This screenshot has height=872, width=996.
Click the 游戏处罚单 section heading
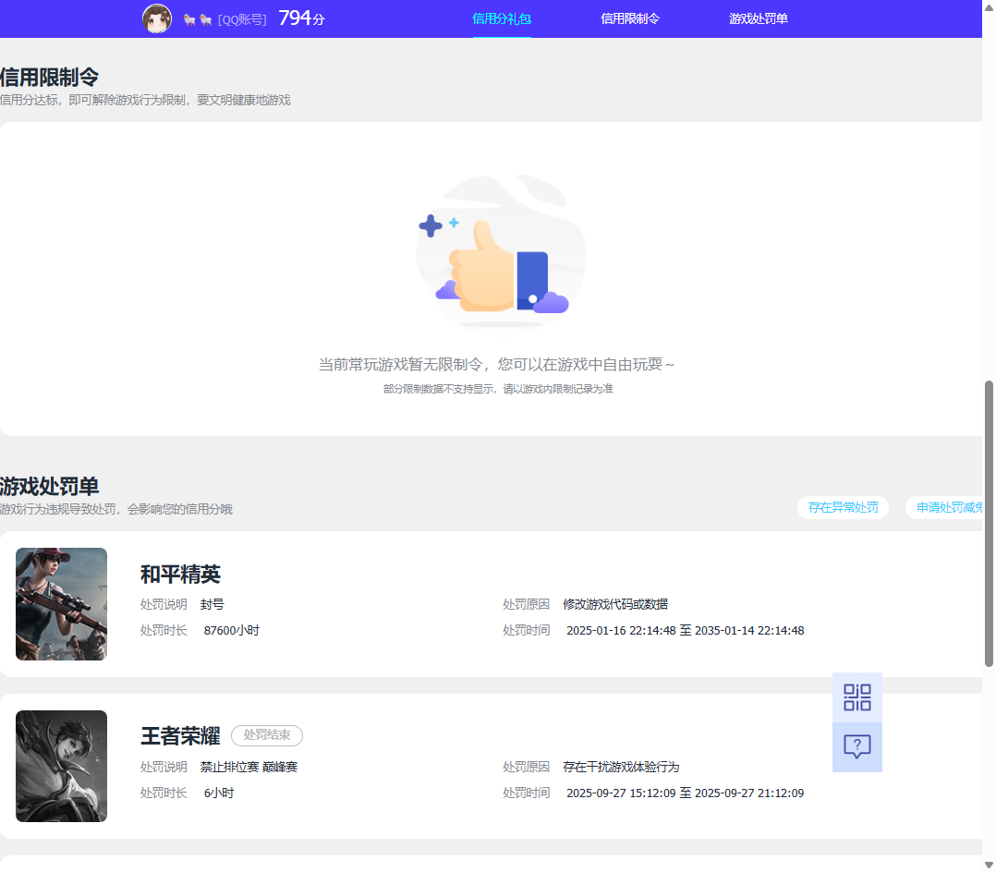click(50, 487)
